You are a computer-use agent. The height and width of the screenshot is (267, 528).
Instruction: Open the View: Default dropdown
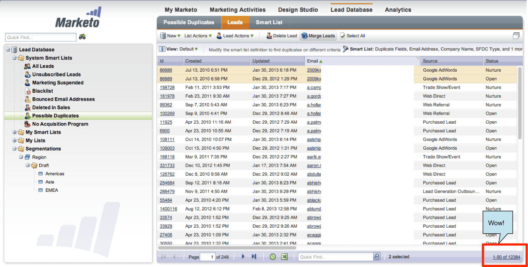click(179, 49)
